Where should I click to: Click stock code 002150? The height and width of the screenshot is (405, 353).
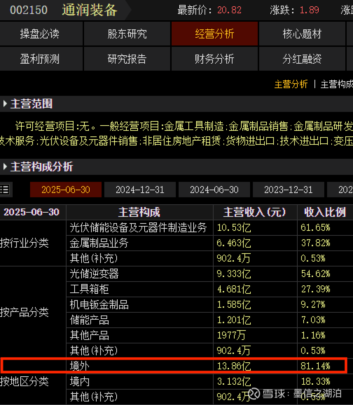tap(29, 10)
